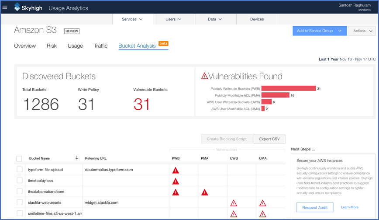Click the smiletime-files.s3-us-west-1 bucket name
This screenshot has height=220, width=379.
pos(55,213)
